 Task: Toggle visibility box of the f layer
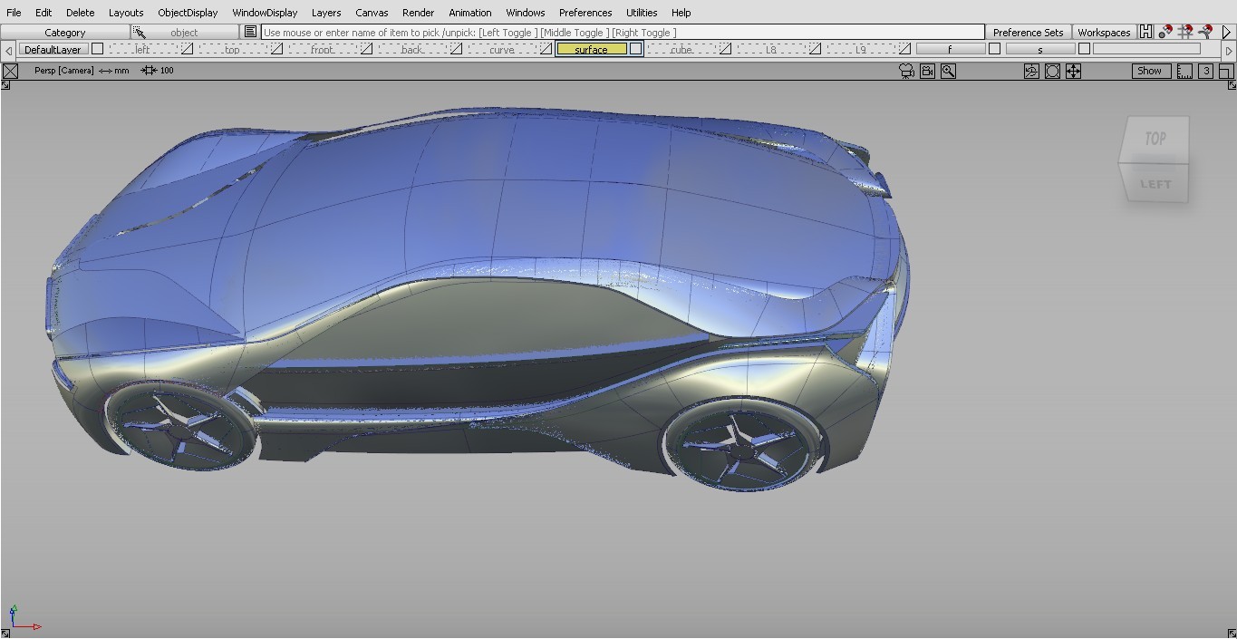995,49
